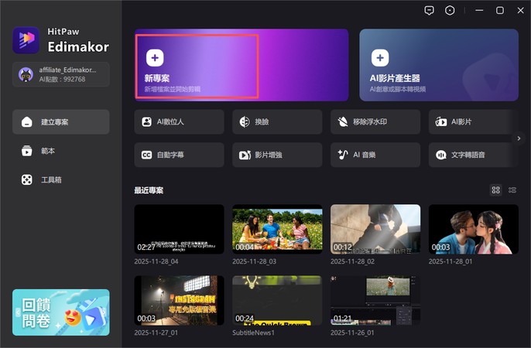Open the 文字轉語音 tool

point(473,155)
